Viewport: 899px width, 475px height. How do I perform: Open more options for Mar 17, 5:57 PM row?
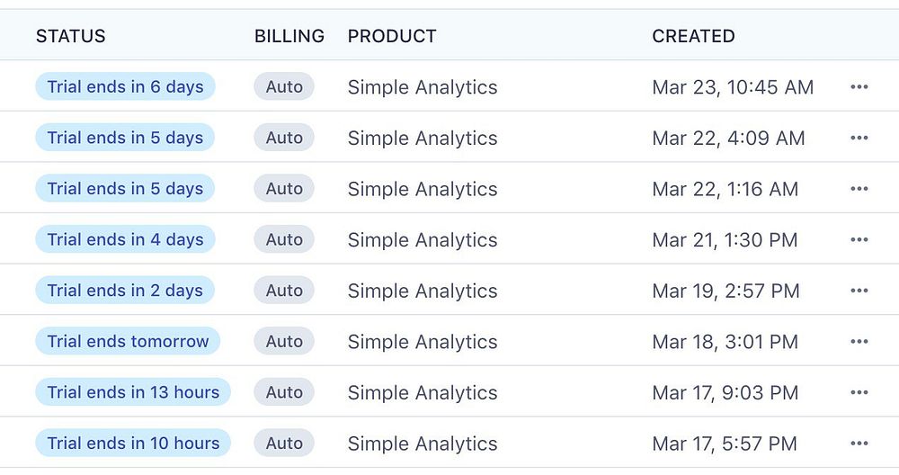pos(859,444)
